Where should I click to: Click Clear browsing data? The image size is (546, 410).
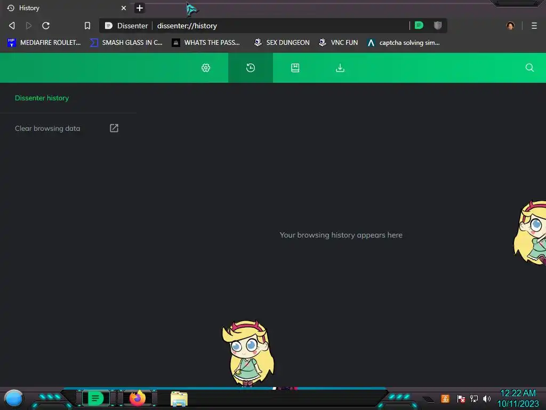(x=47, y=128)
